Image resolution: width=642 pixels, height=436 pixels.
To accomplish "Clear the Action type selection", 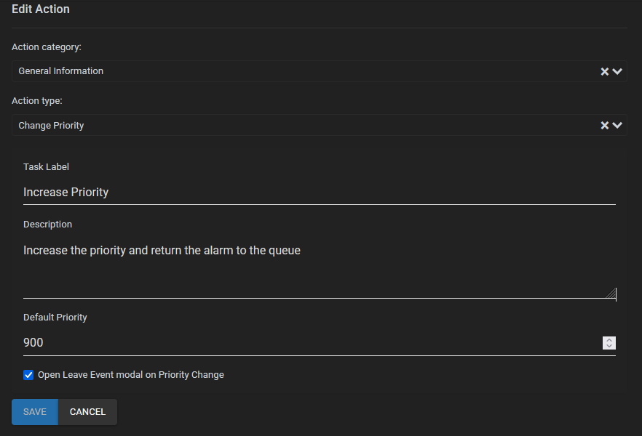I will tap(604, 125).
